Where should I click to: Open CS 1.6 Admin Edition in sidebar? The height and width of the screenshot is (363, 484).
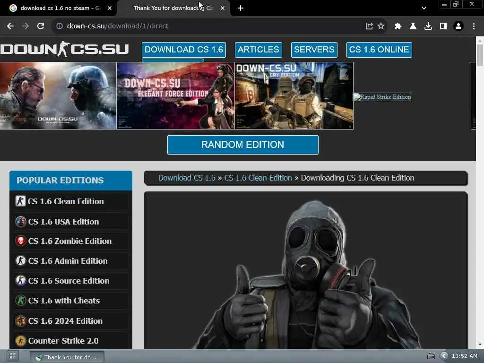[71, 261]
